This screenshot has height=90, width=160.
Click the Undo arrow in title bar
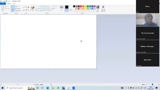[x=6, y=1]
